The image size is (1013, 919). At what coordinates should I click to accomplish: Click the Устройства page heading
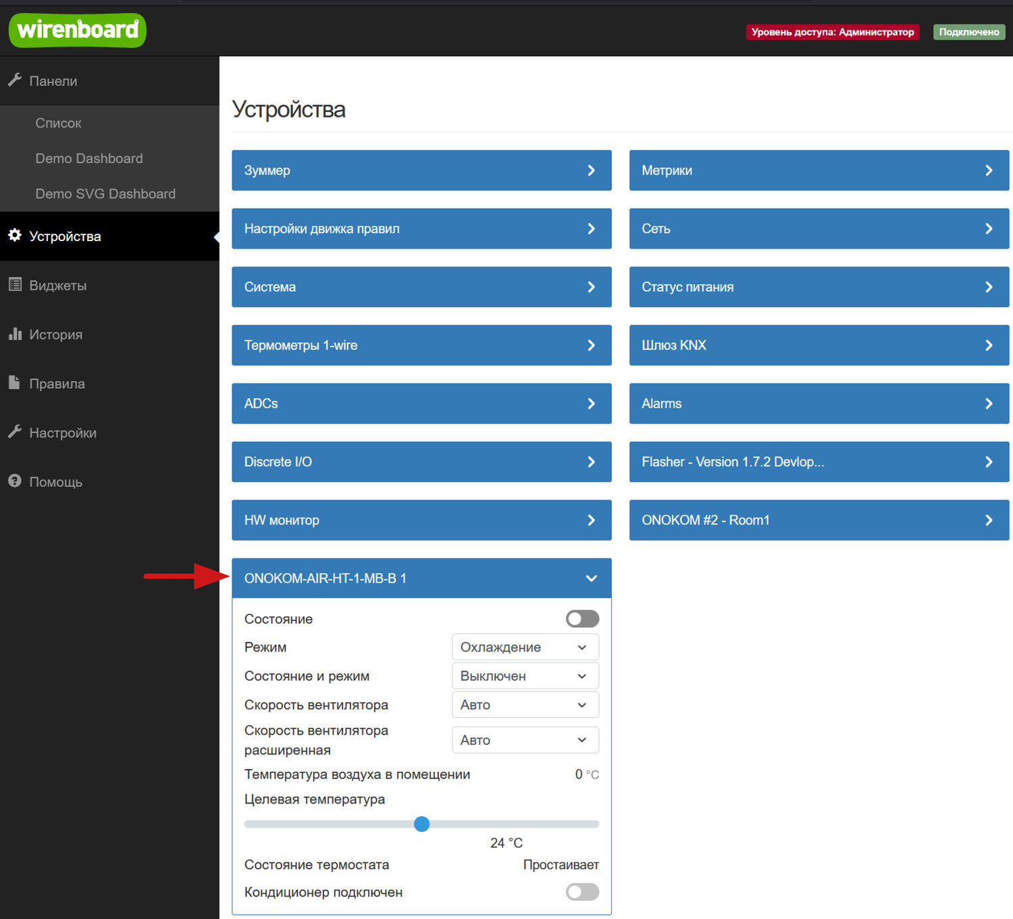pyautogui.click(x=289, y=109)
